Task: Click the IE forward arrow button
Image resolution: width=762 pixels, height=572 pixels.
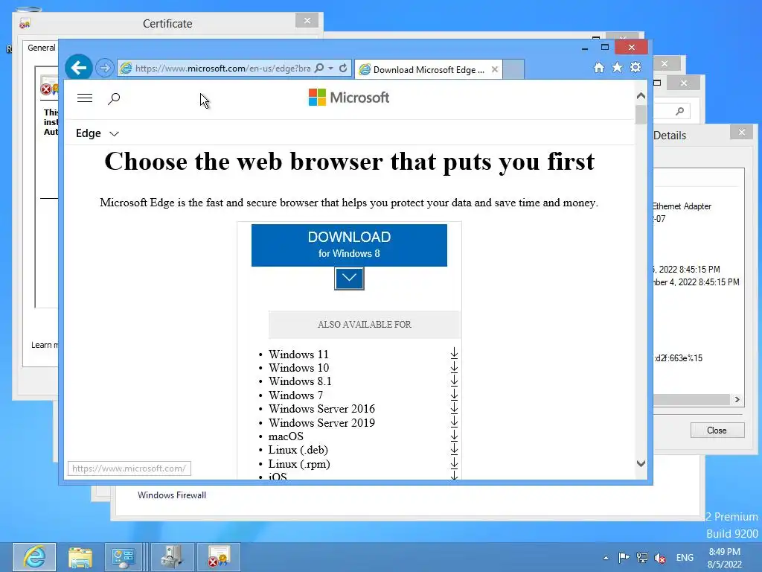Action: (104, 68)
